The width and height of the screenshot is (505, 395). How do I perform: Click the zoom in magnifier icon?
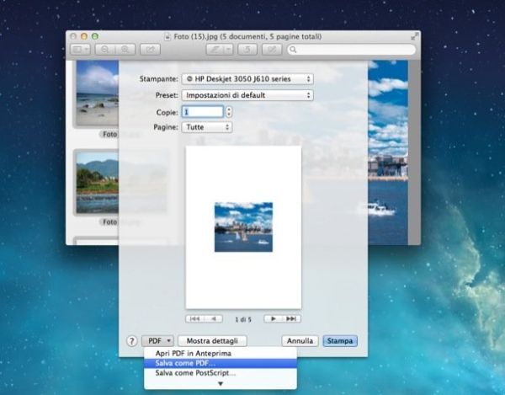coord(125,50)
